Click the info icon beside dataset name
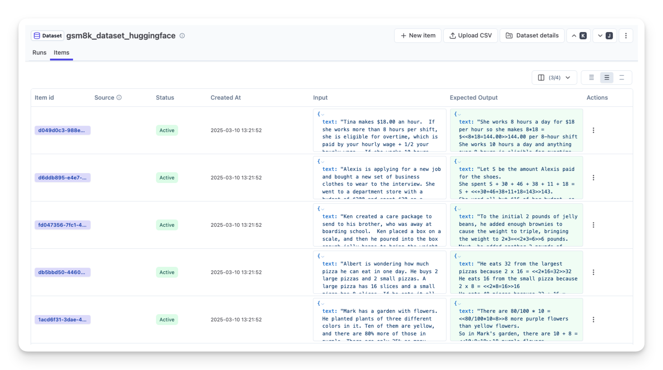This screenshot has height=370, width=663. pyautogui.click(x=182, y=36)
